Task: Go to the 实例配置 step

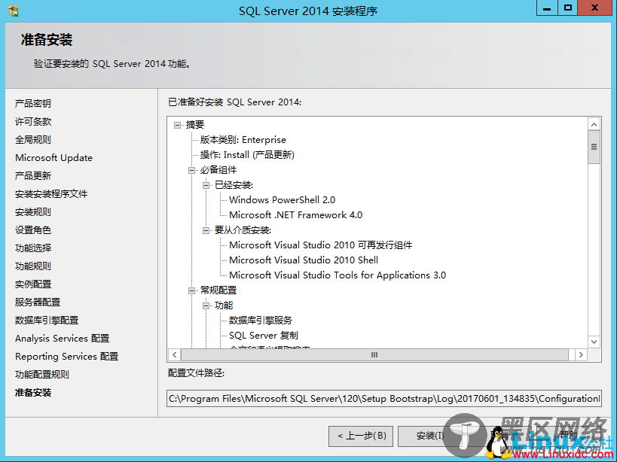Action: tap(33, 284)
